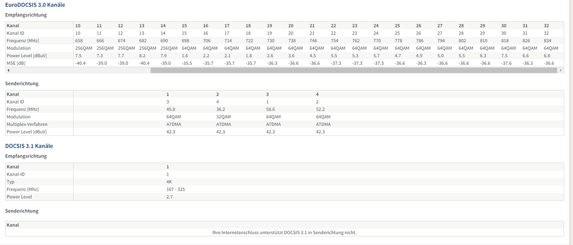Click the 762 MHz frequency cell
Image resolution: width=573 pixels, height=245 pixels.
point(355,41)
